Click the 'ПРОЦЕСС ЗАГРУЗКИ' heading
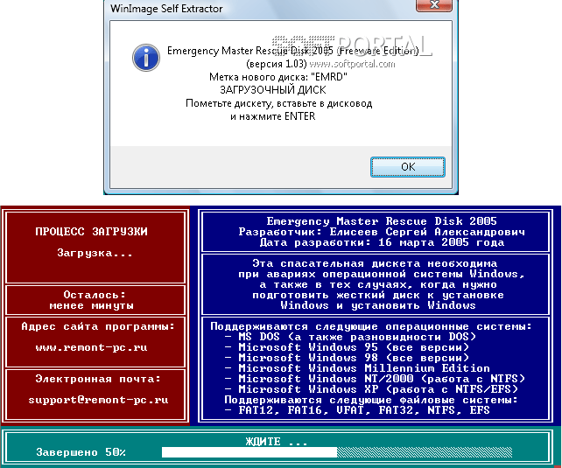 point(91,232)
